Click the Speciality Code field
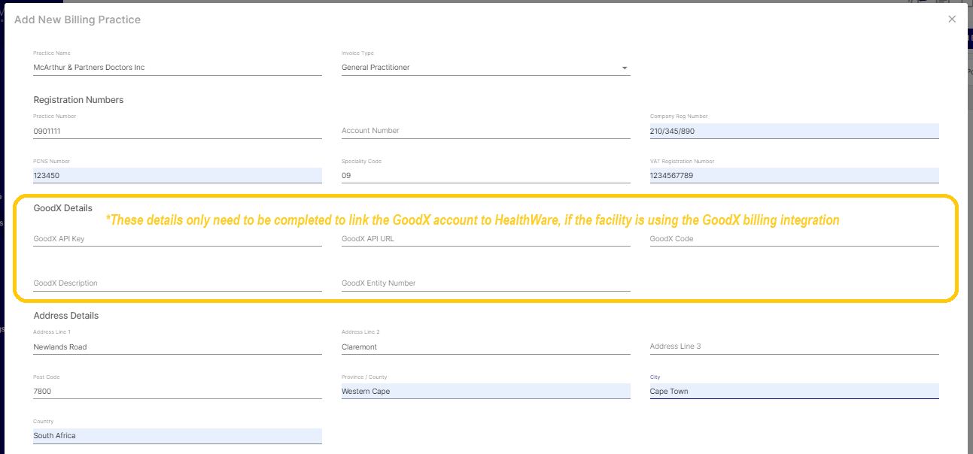 pyautogui.click(x=485, y=176)
